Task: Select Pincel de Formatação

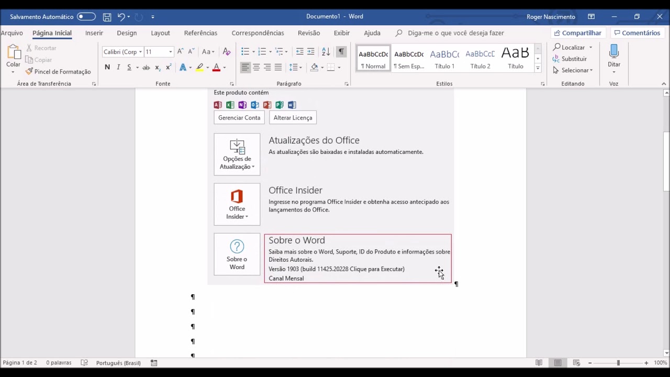Action: click(x=58, y=72)
